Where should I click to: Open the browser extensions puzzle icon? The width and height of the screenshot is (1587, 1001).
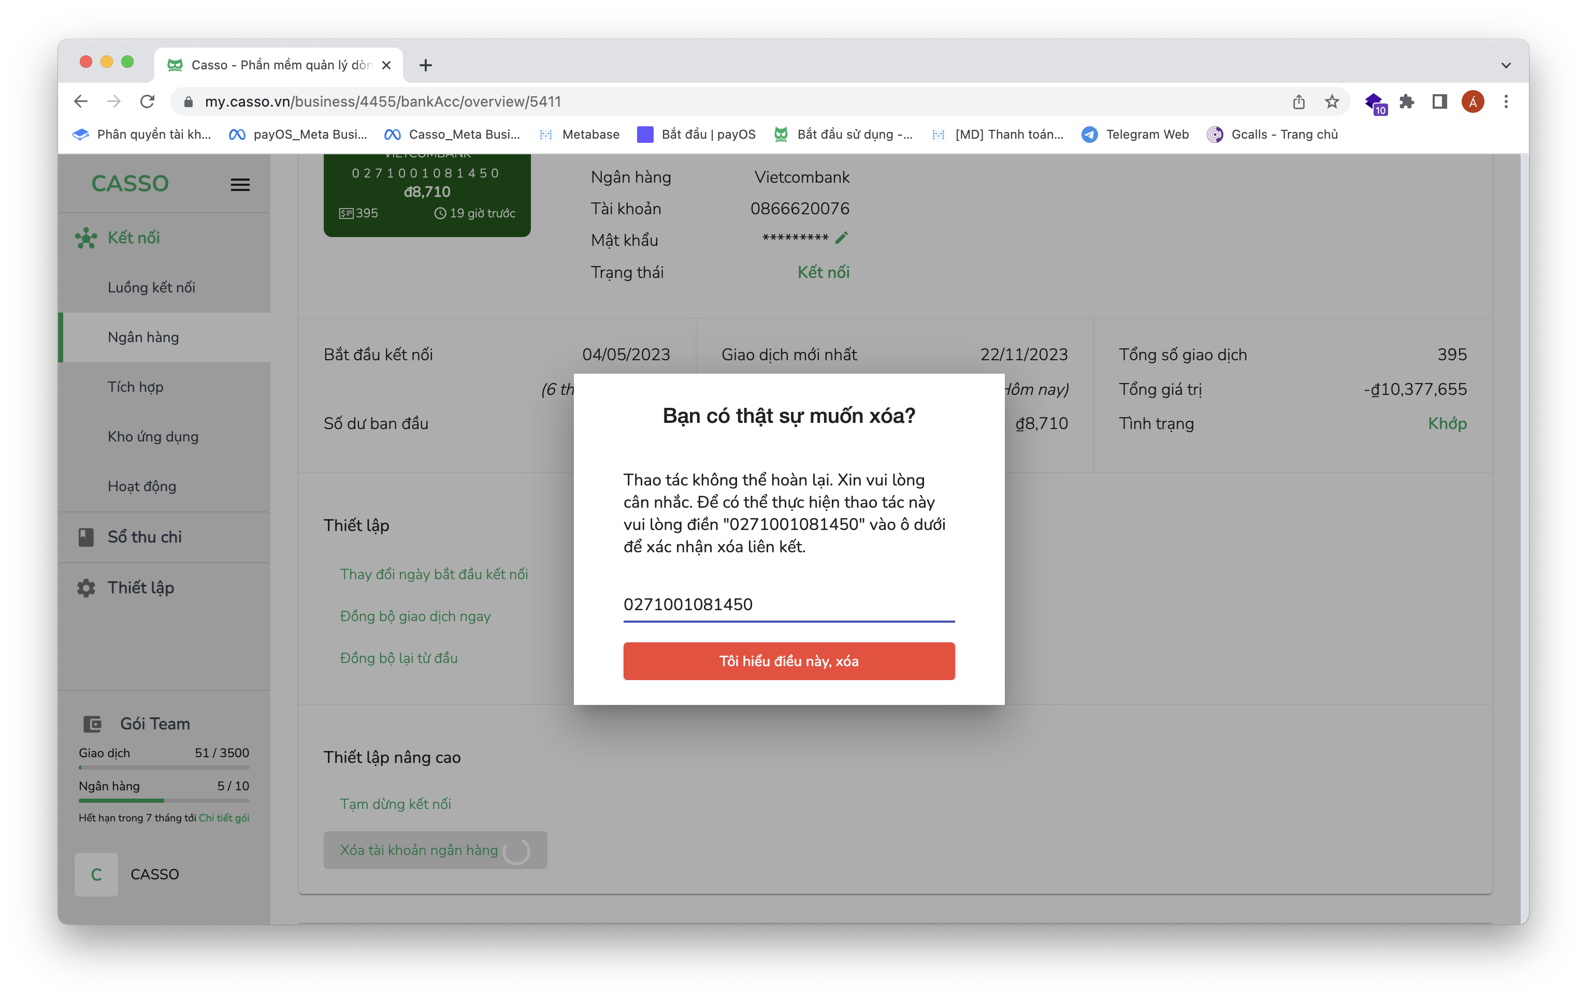coord(1406,101)
